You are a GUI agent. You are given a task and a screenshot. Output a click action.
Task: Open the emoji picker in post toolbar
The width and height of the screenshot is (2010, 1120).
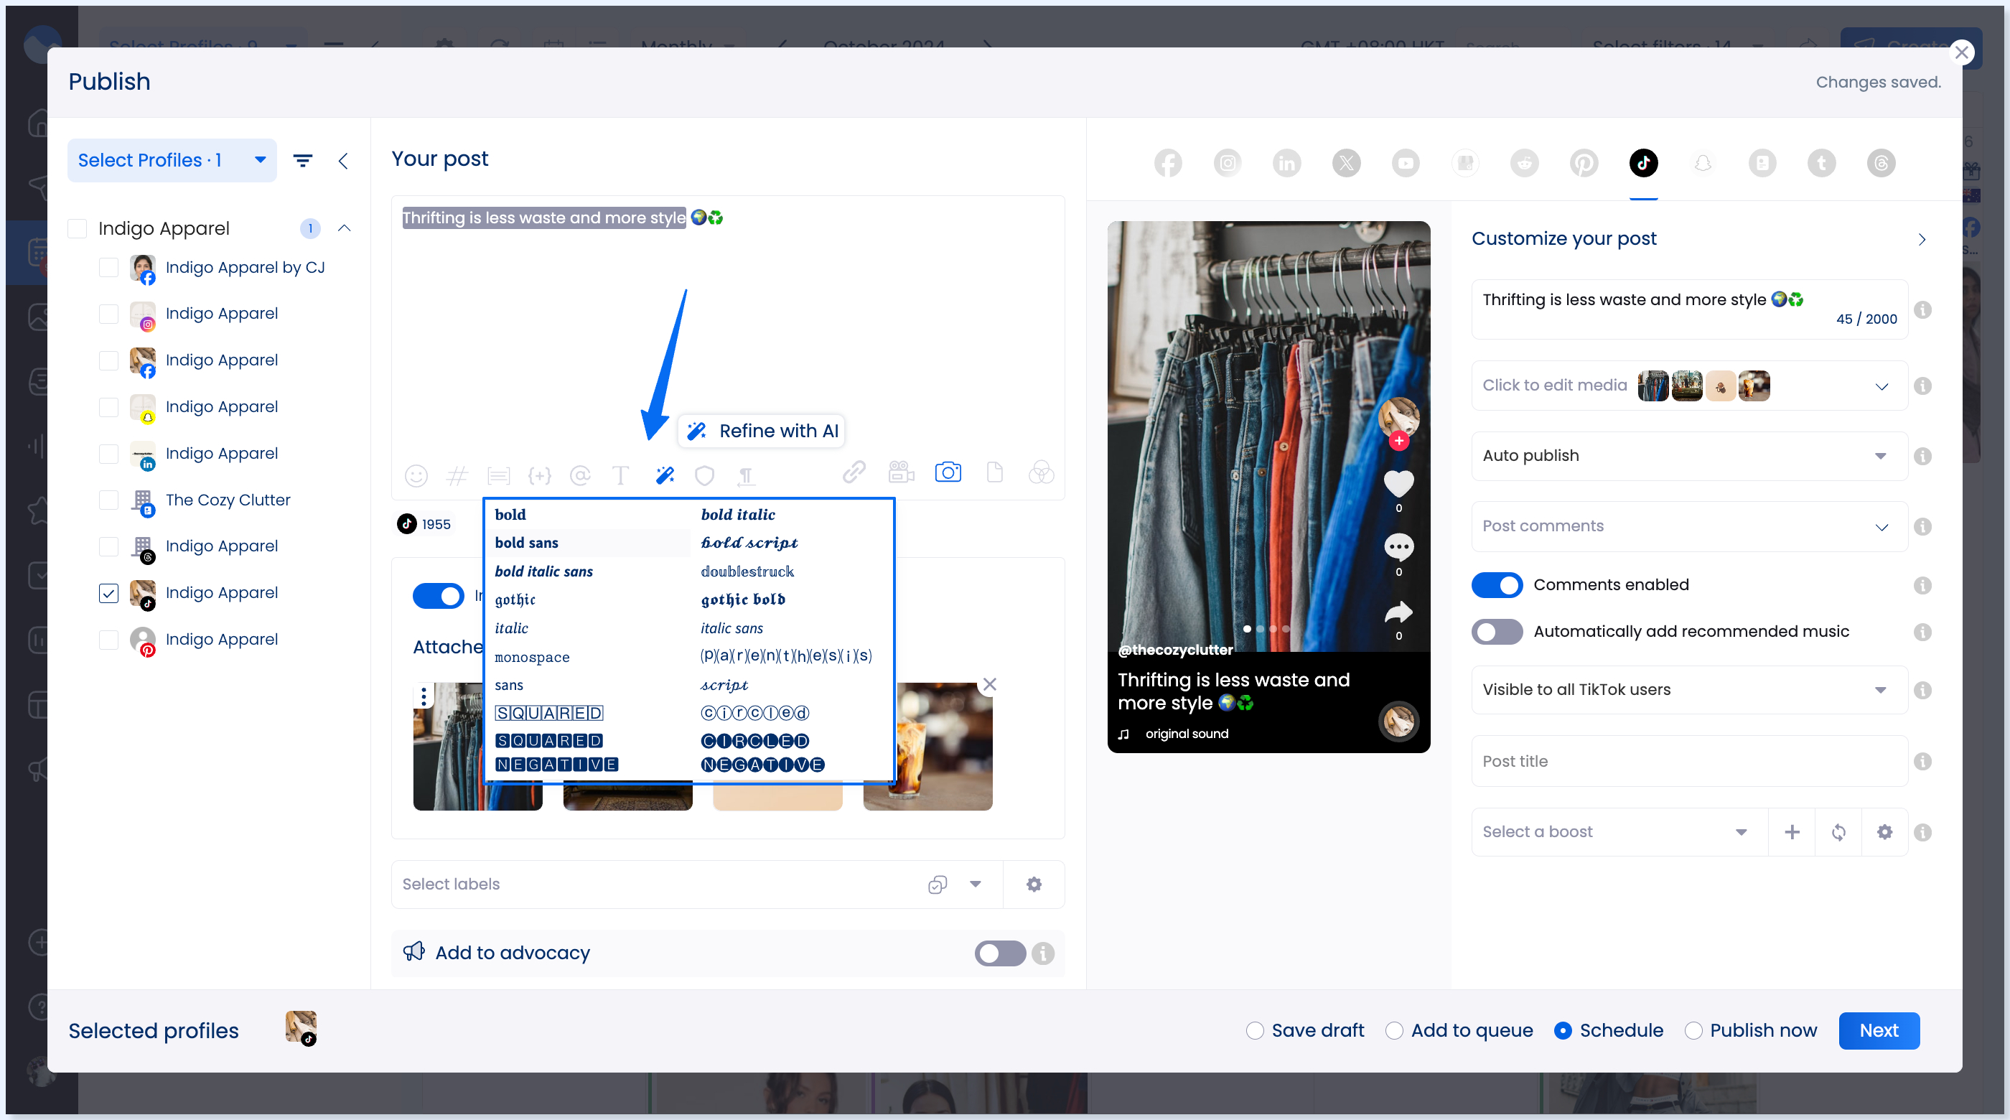pyautogui.click(x=416, y=475)
